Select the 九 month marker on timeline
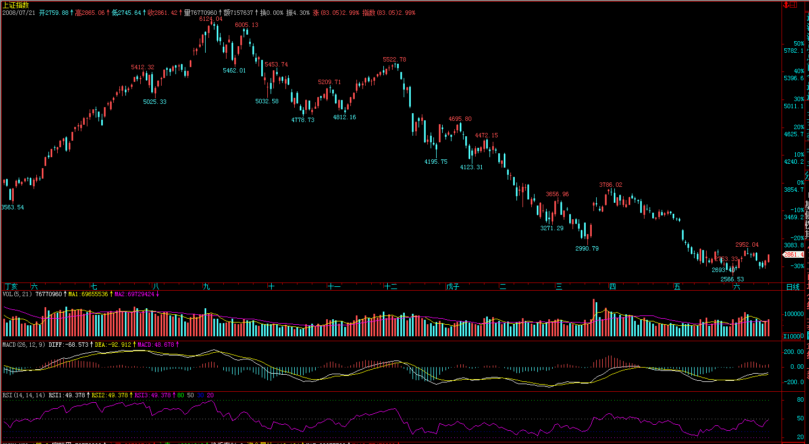 click(x=206, y=286)
